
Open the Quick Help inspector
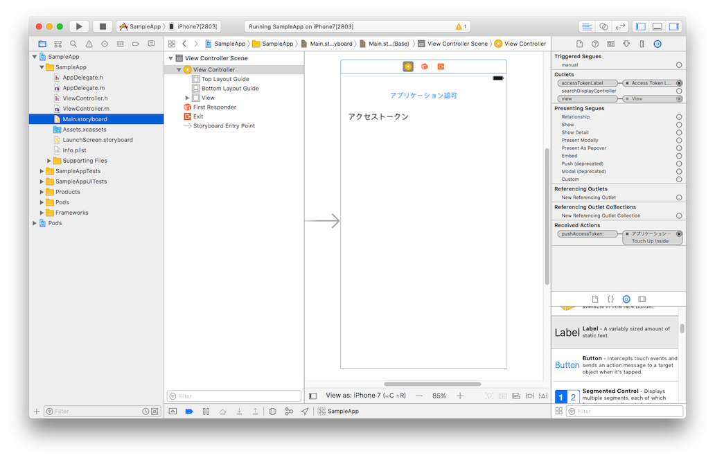tap(595, 44)
